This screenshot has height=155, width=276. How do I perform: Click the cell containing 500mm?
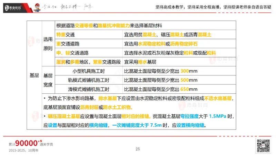tap(179, 80)
